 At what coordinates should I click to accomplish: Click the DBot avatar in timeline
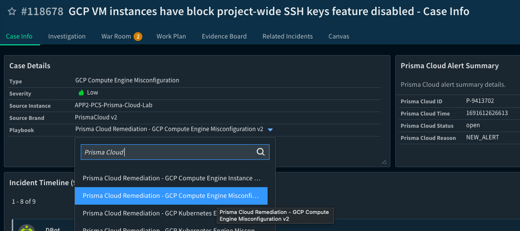coord(27,228)
